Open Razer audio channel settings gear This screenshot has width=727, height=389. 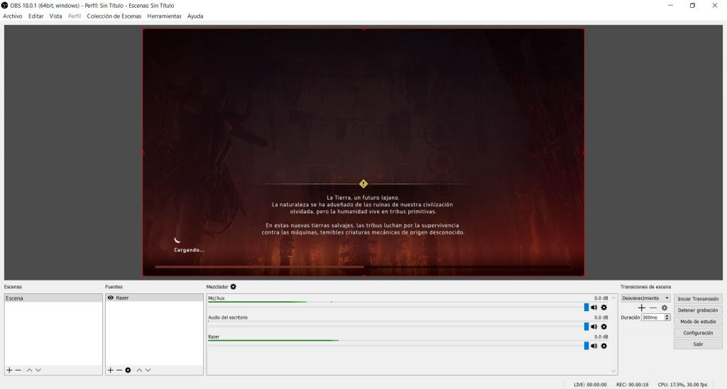604,346
